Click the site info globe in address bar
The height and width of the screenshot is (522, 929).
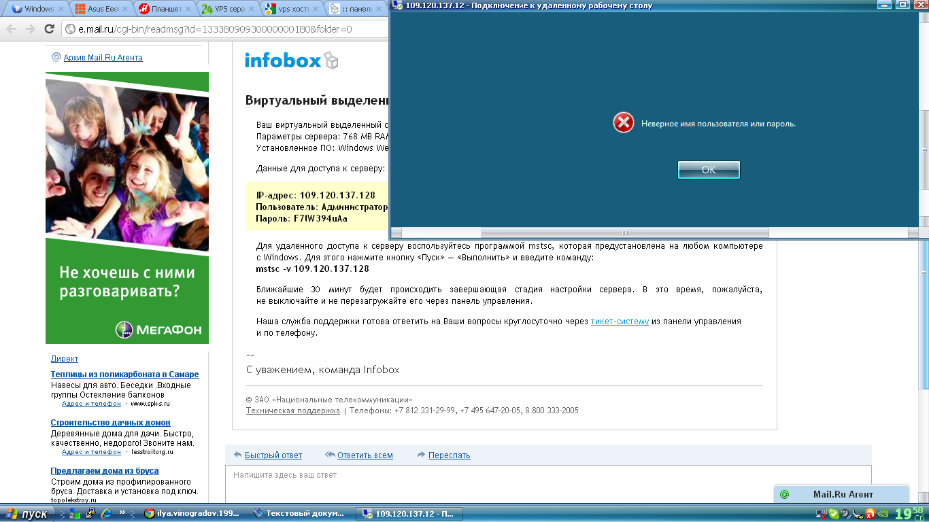click(71, 29)
